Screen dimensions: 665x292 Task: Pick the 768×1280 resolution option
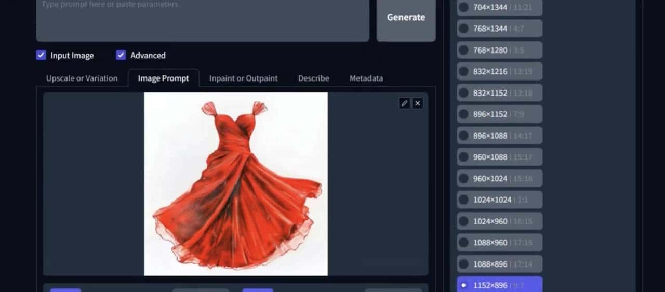(463, 50)
